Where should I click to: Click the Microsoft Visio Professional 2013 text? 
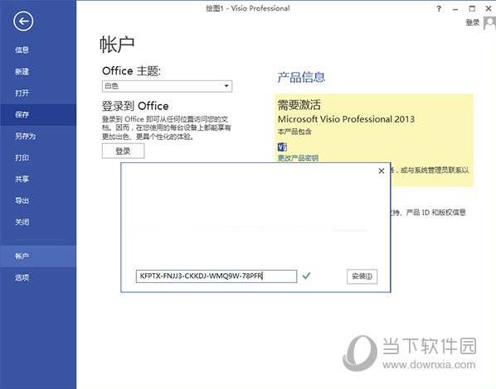346,119
